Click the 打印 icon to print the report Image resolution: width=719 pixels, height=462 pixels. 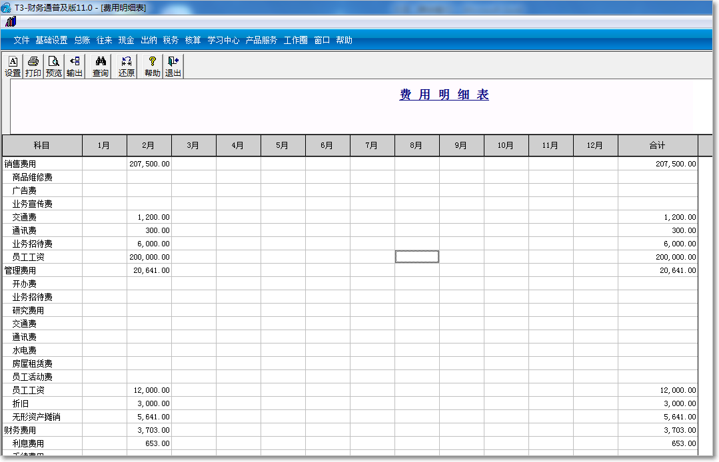pyautogui.click(x=32, y=65)
